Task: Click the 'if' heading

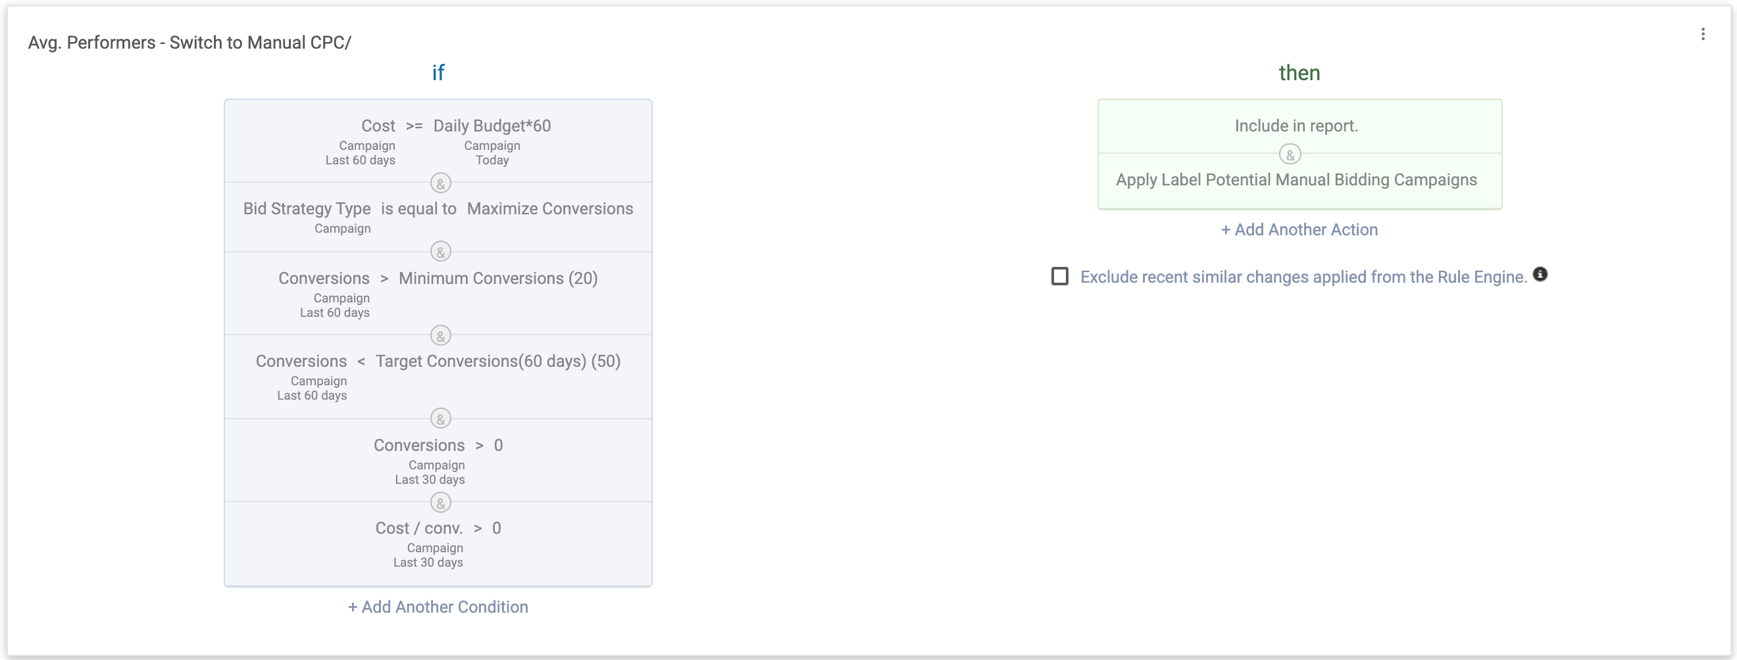Action: pos(438,73)
